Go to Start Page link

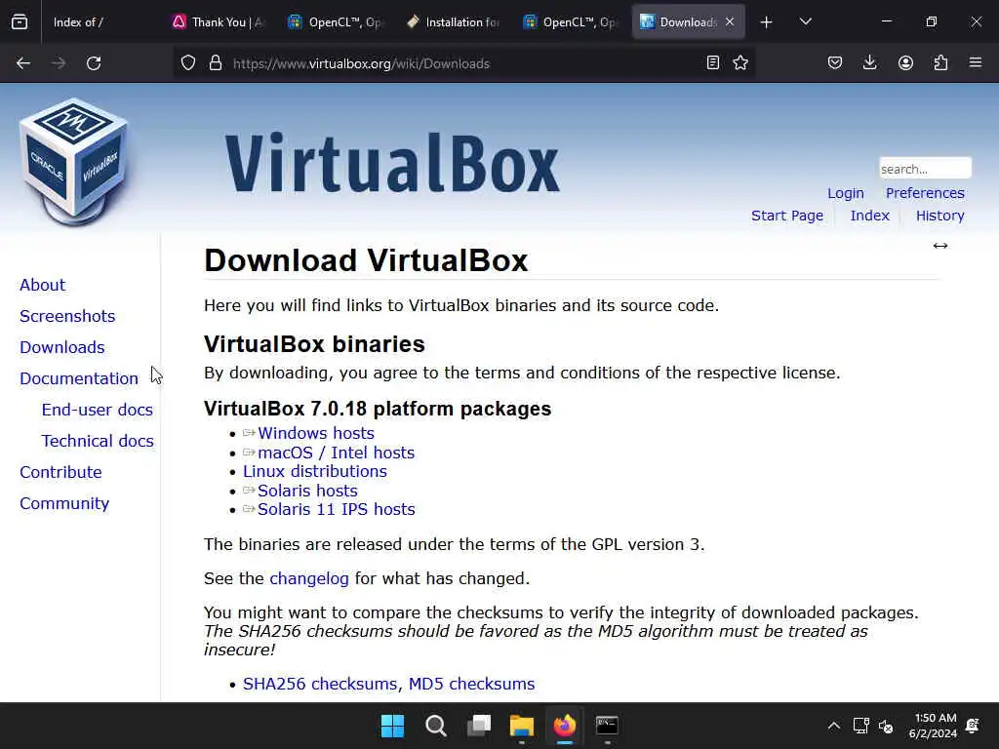pos(787,216)
